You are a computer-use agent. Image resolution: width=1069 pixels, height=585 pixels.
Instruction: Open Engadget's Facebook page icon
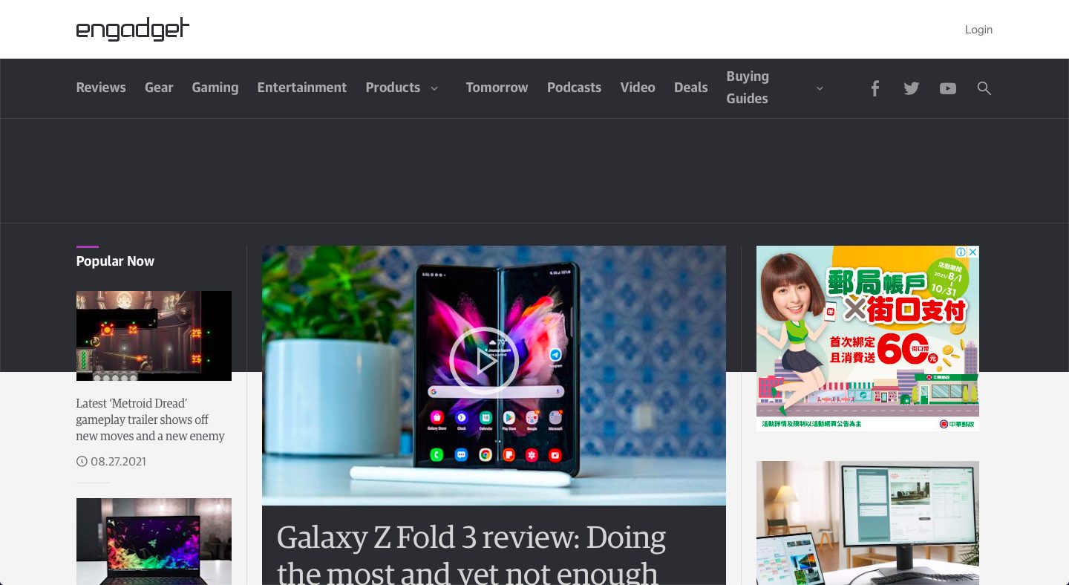coord(875,88)
